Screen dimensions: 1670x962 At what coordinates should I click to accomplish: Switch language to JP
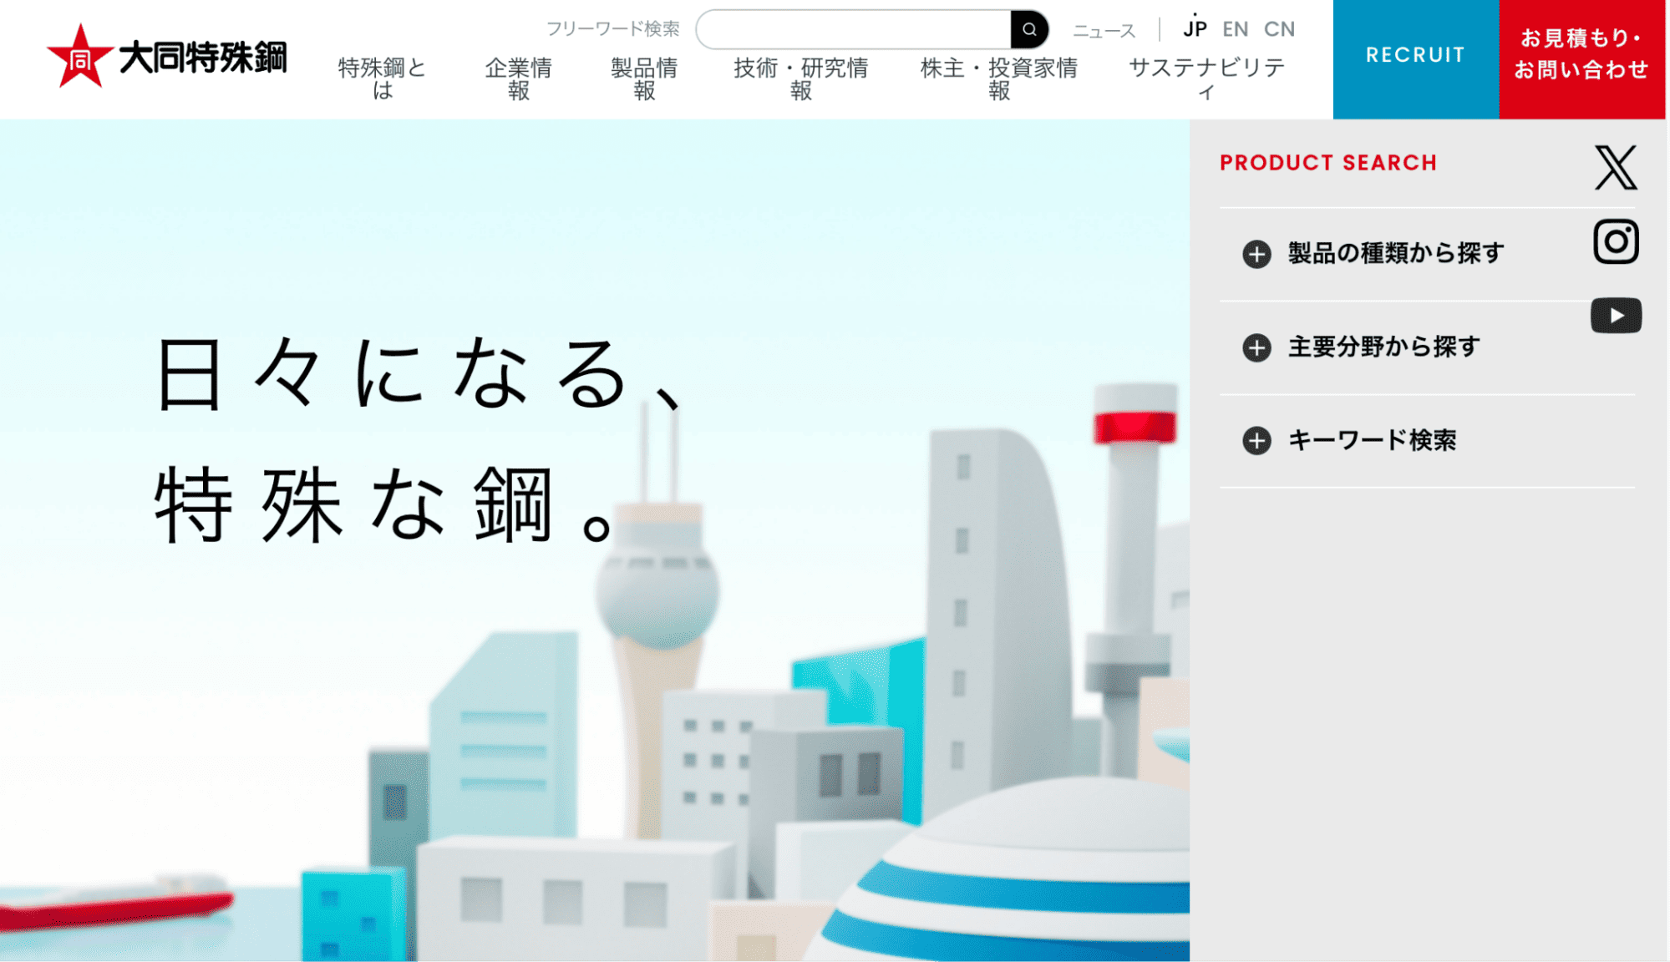pos(1195,29)
